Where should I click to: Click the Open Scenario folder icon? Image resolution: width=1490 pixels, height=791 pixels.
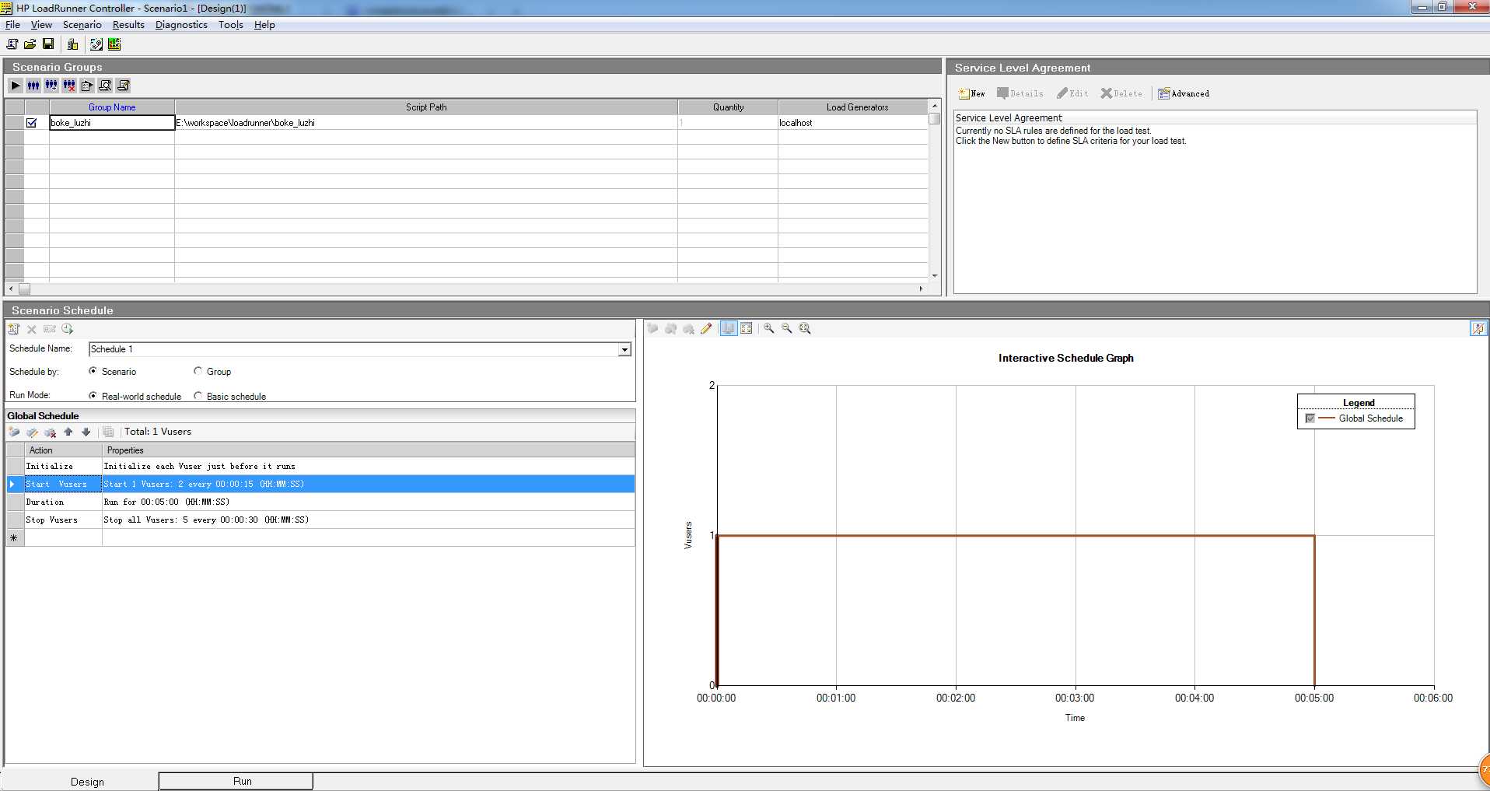coord(30,44)
